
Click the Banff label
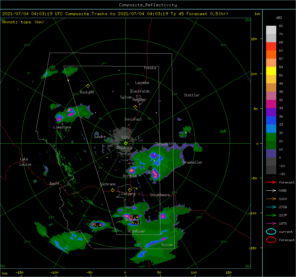click(54, 183)
